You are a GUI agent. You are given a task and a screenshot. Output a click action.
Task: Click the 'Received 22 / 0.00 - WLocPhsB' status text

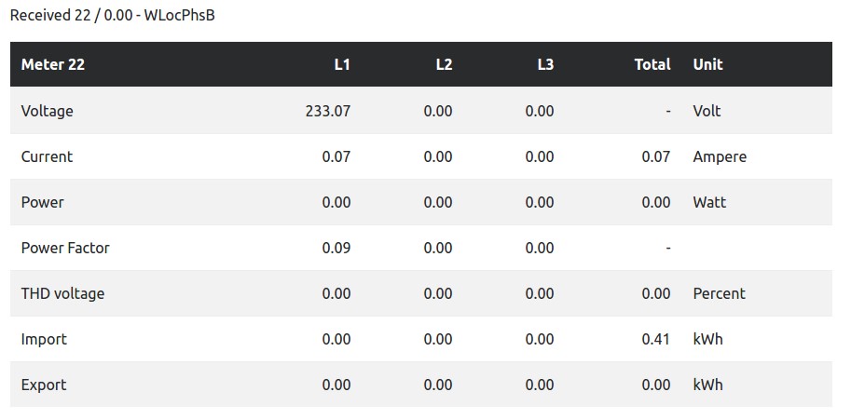pyautogui.click(x=112, y=16)
